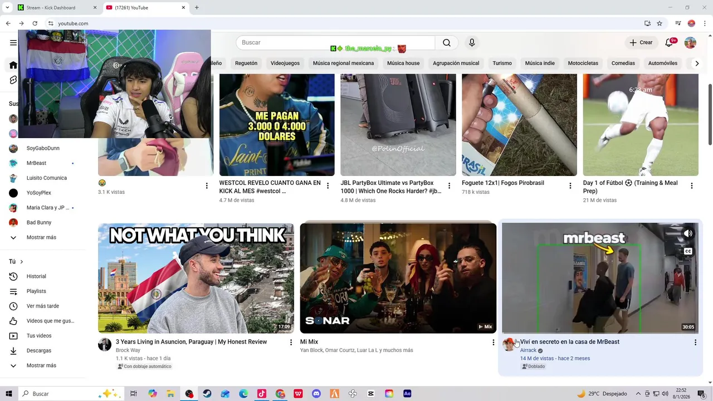Open the Brock Way channel link
This screenshot has width=713, height=401.
[x=128, y=350]
